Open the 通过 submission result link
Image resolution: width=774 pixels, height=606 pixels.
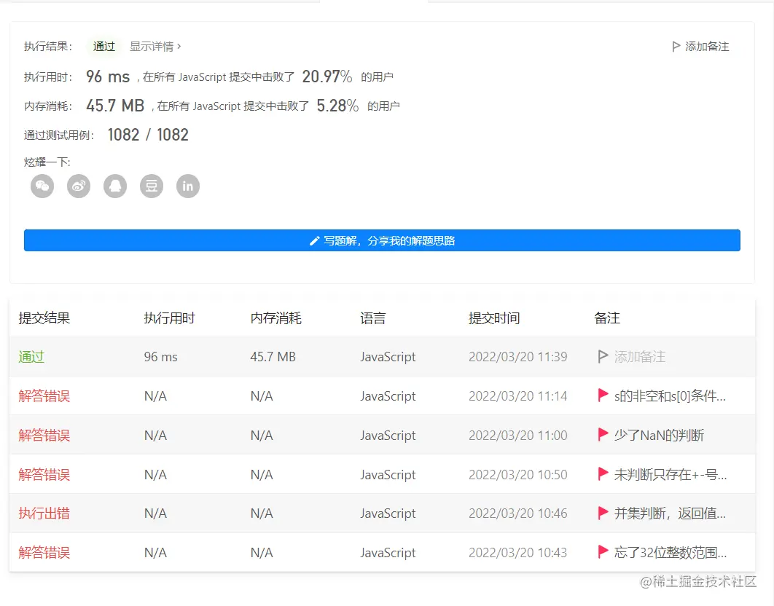click(31, 357)
